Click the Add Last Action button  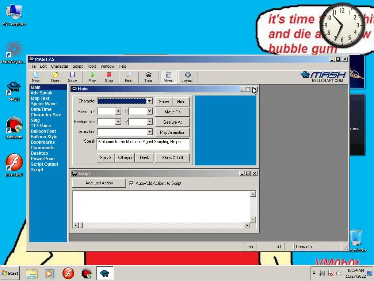click(x=99, y=183)
